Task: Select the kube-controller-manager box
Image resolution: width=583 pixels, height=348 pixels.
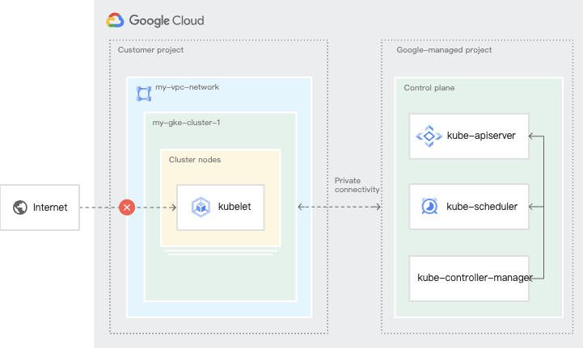Action: [x=469, y=279]
